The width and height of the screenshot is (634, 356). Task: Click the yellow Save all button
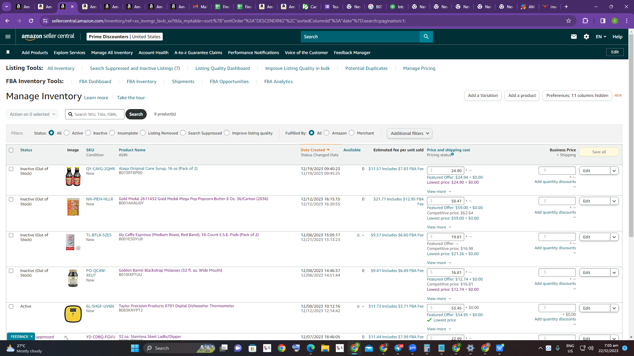pos(599,152)
